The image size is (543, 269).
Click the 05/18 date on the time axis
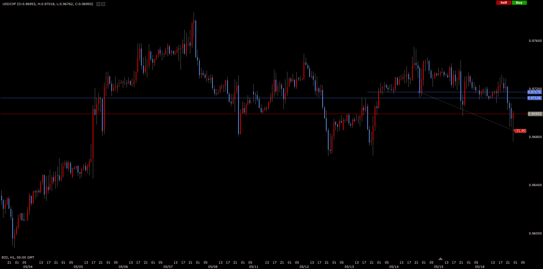tap(479, 267)
